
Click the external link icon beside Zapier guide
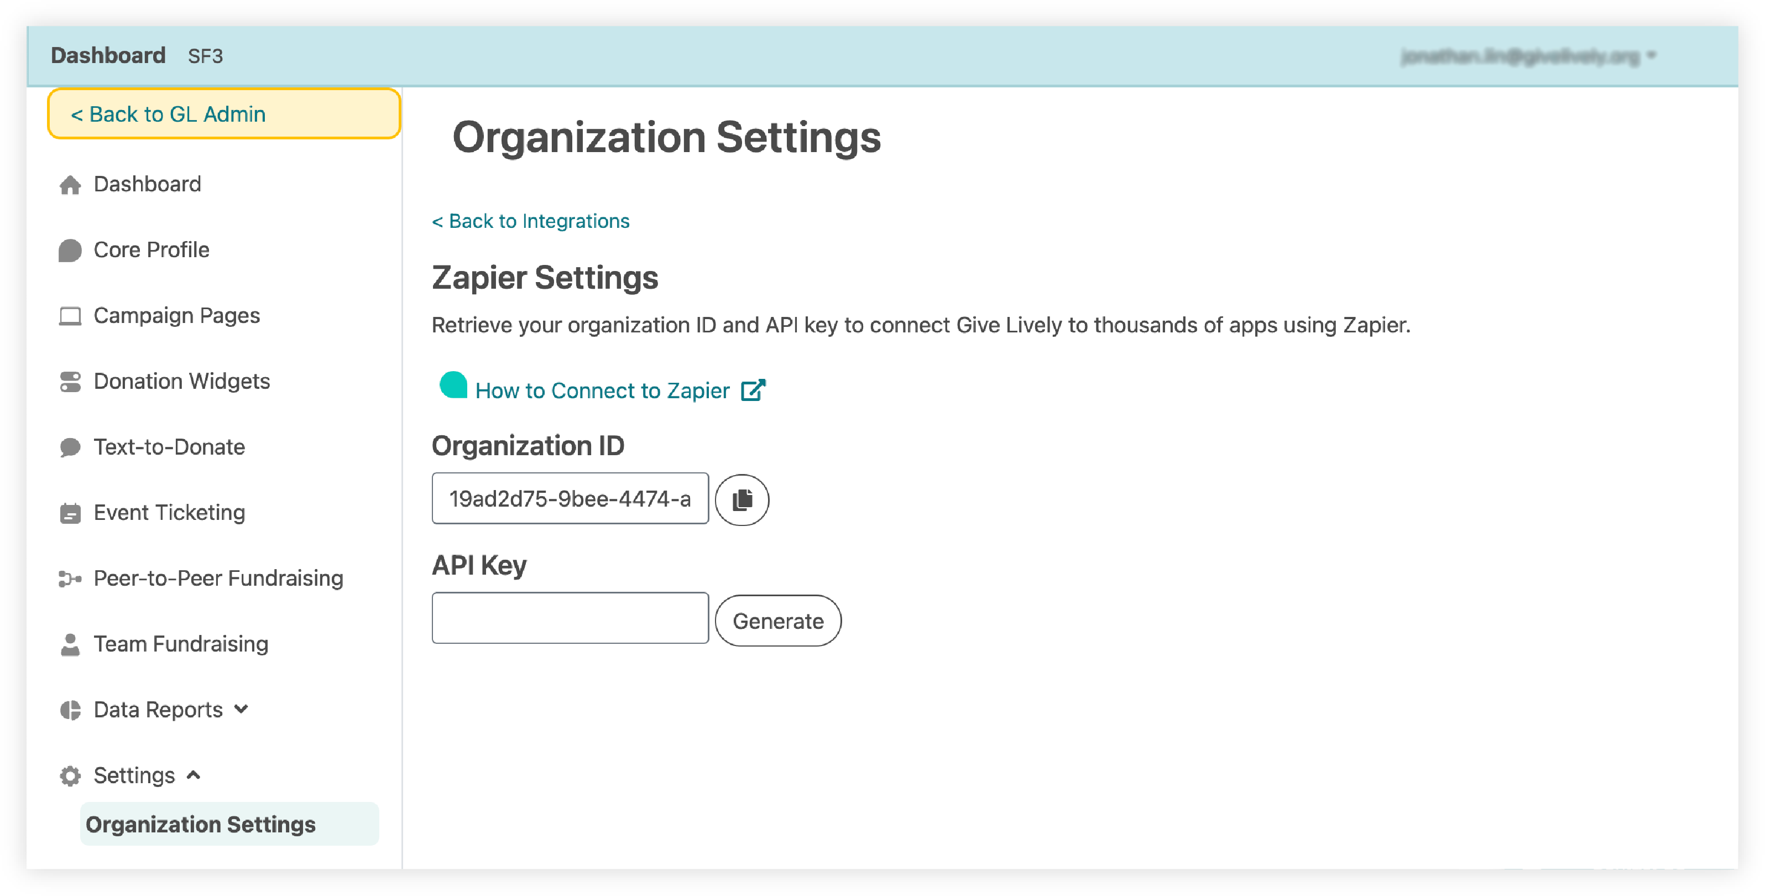tap(753, 390)
